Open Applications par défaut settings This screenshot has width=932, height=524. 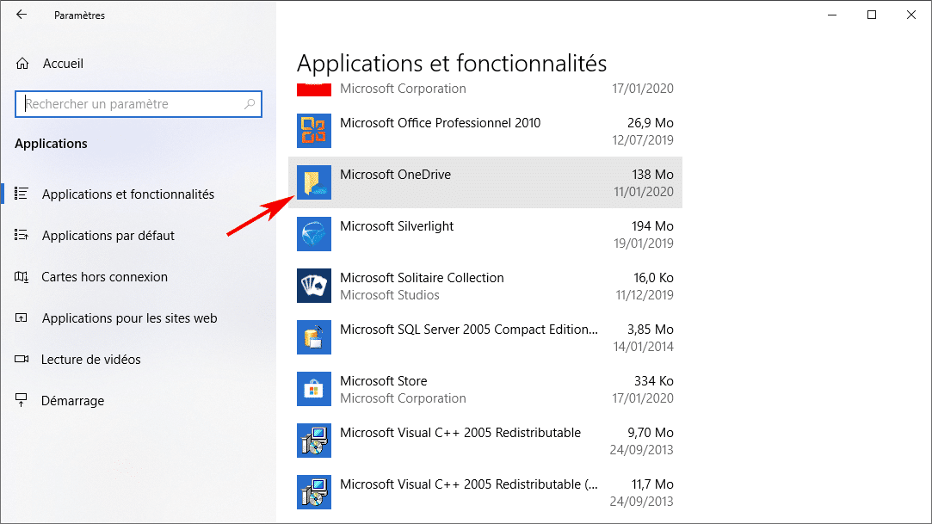[x=108, y=236]
